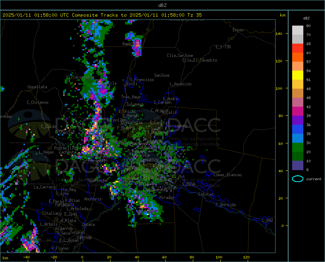Click the 'T_Porteñas' map label
This screenshot has width=325, height=262.
158,132
